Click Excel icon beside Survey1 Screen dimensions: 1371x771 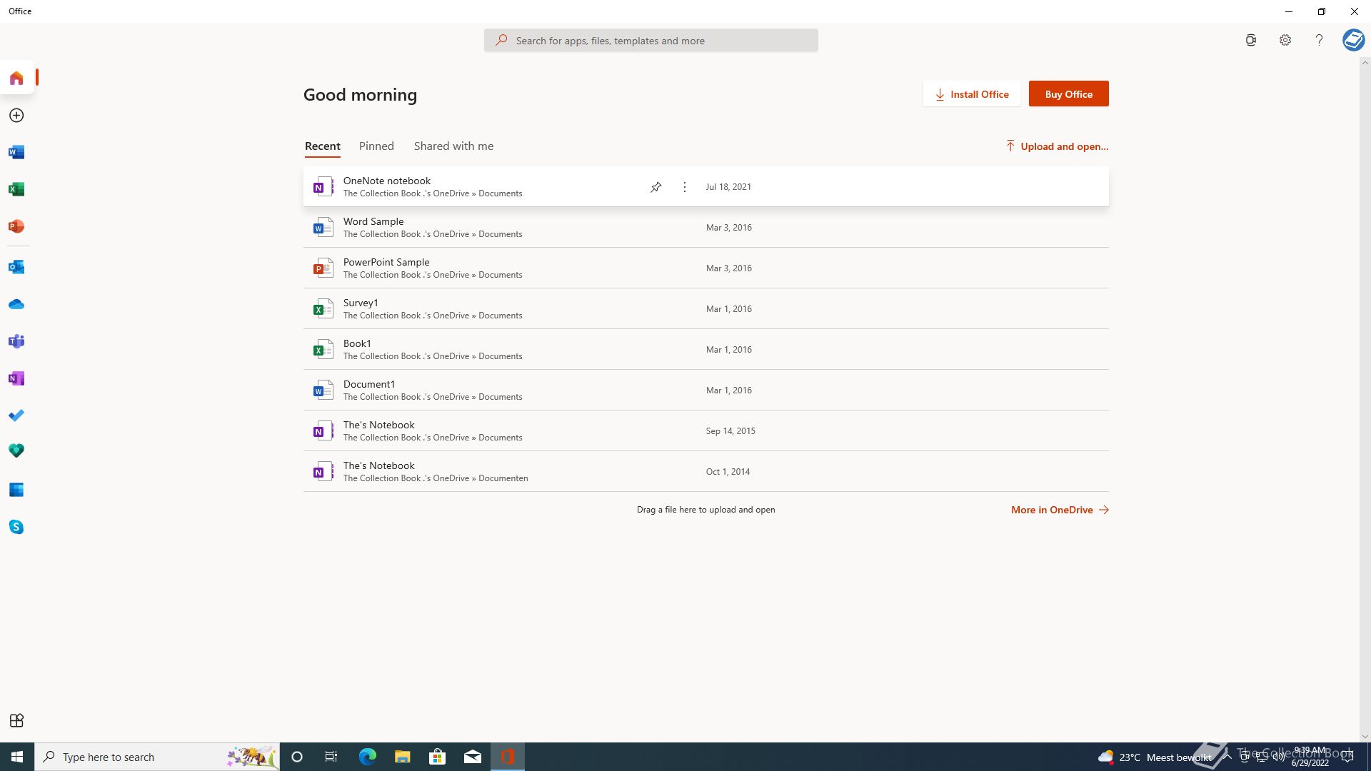(x=323, y=309)
